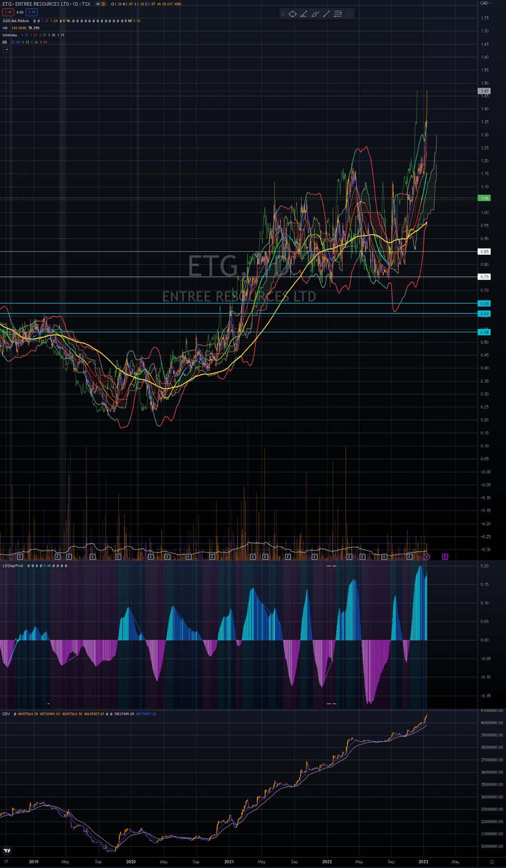506x868 pixels.
Task: Select the BB indicator legend
Action: [5, 42]
